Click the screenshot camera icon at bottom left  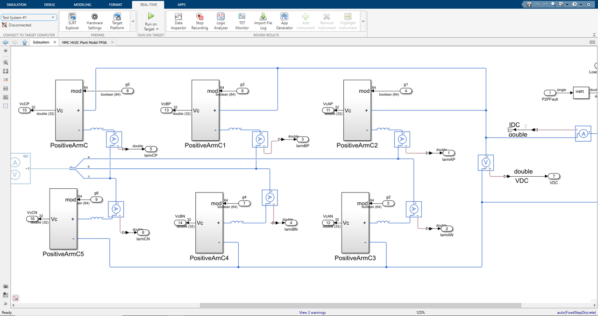point(6,287)
